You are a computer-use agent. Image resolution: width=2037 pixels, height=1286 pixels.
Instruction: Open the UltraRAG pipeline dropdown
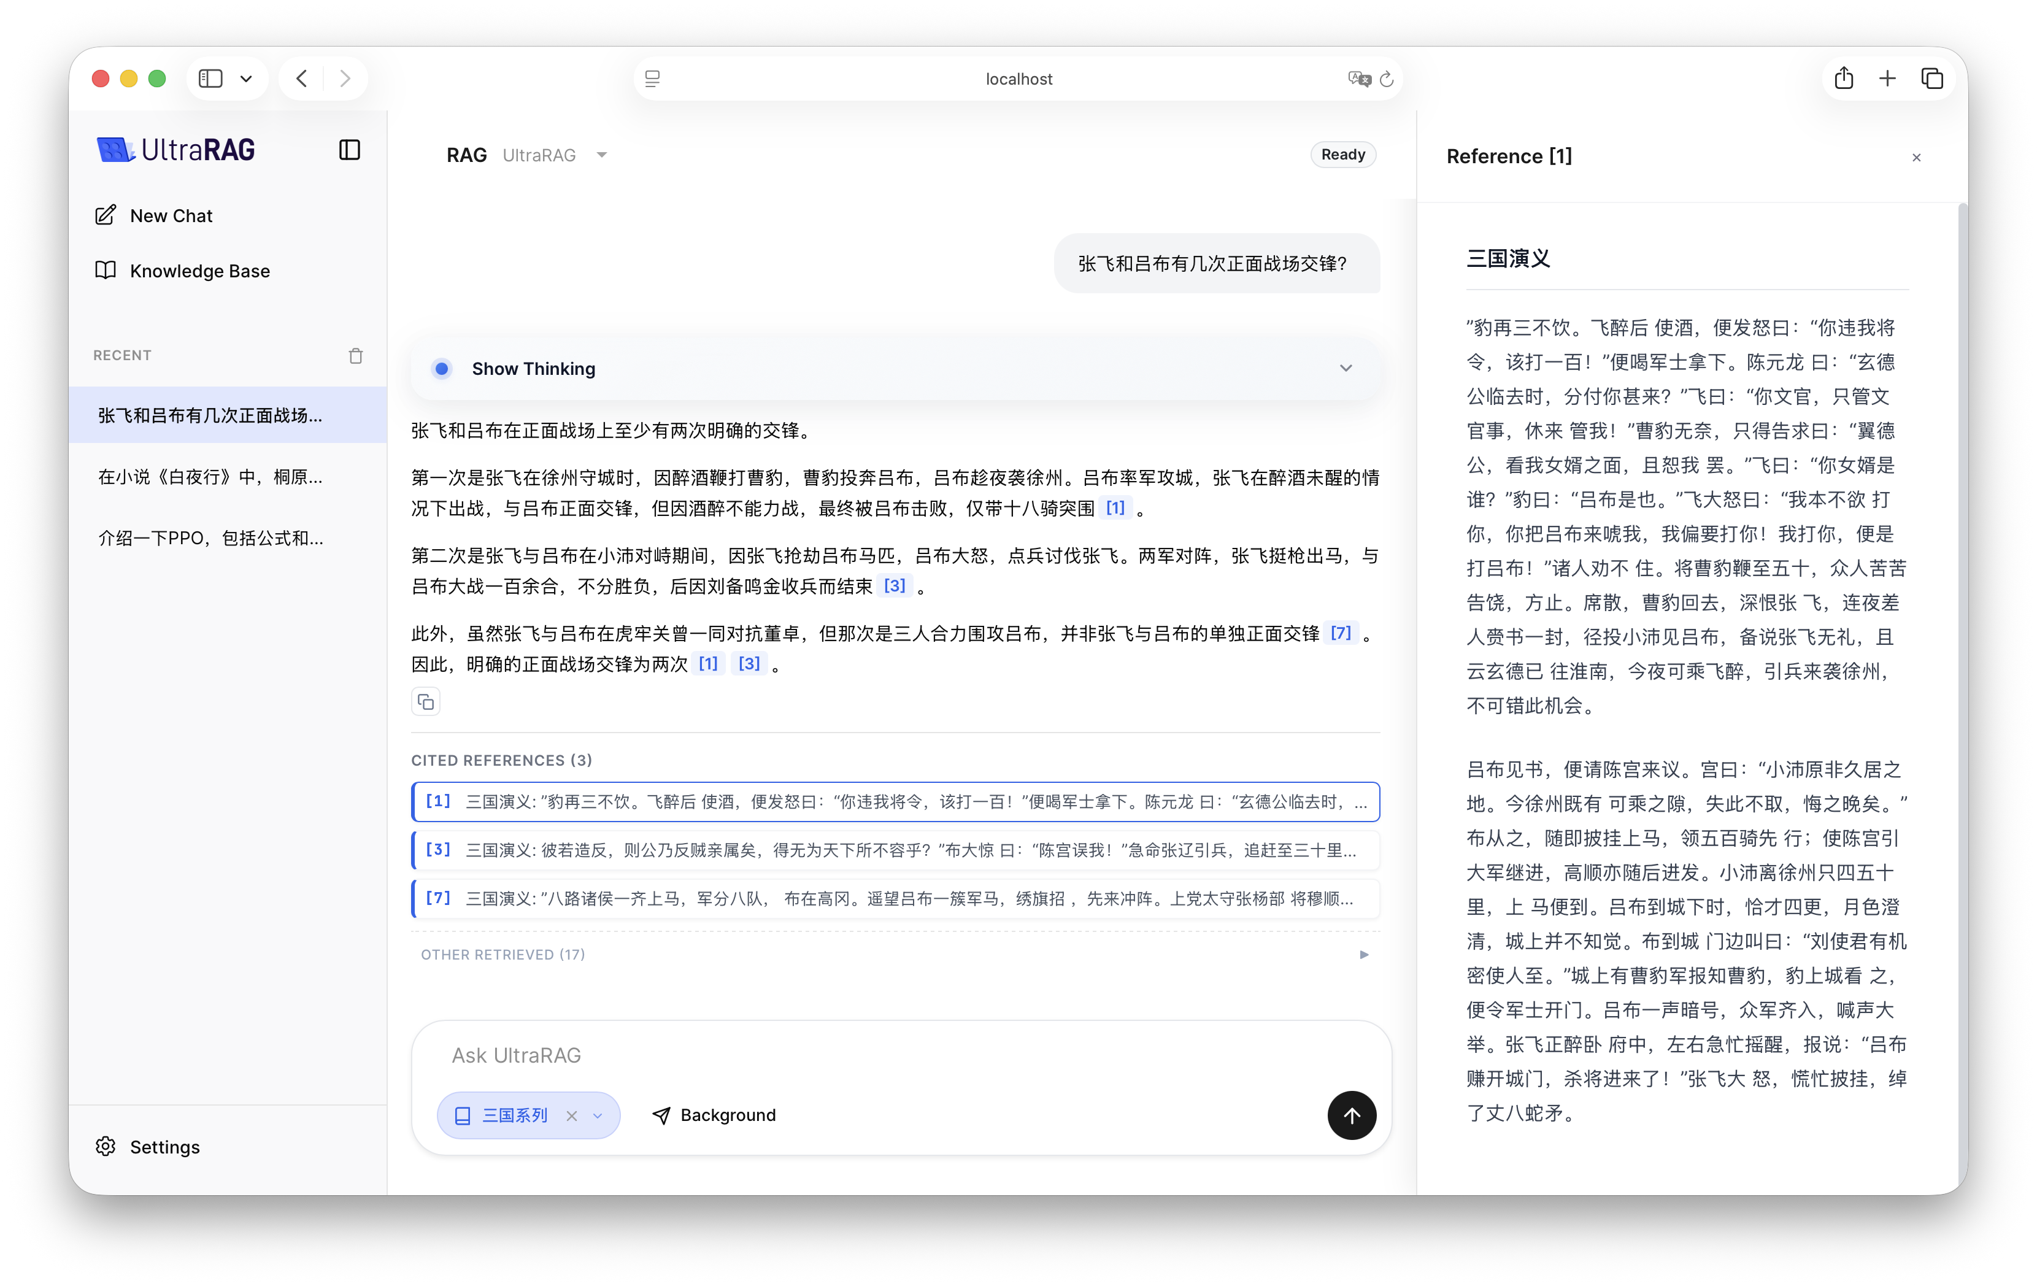[601, 155]
